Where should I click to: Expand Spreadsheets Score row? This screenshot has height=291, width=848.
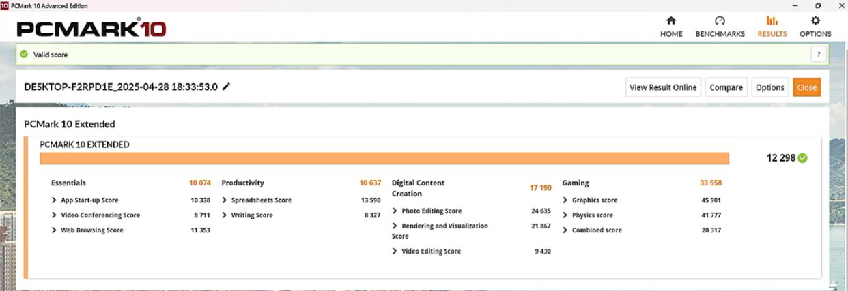click(225, 200)
